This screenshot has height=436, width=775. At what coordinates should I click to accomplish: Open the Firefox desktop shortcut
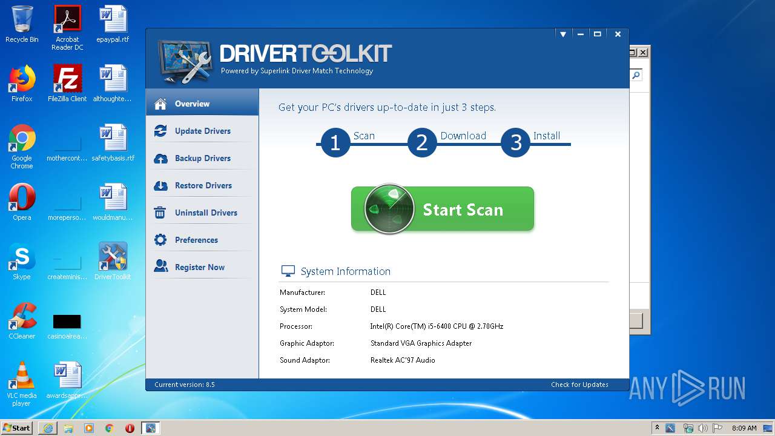click(x=22, y=84)
